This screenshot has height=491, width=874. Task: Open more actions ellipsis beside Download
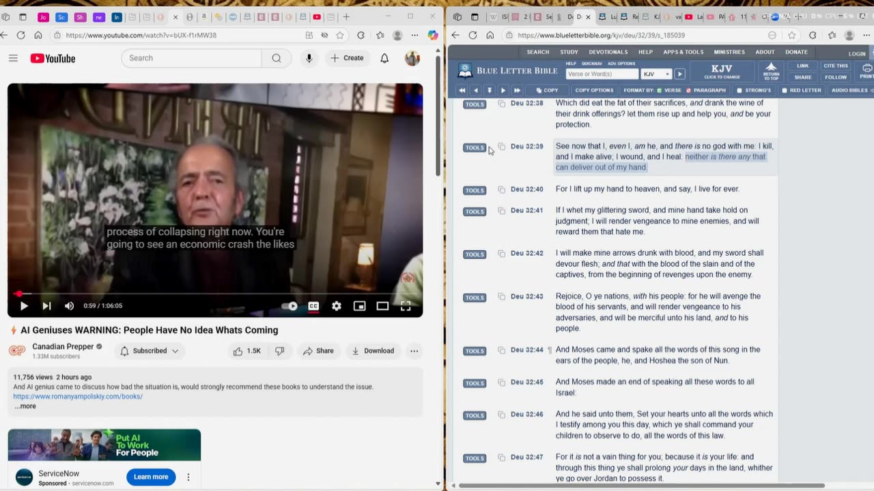tap(414, 351)
